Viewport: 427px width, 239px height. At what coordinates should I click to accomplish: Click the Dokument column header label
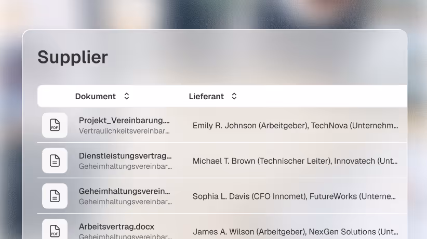coord(95,97)
